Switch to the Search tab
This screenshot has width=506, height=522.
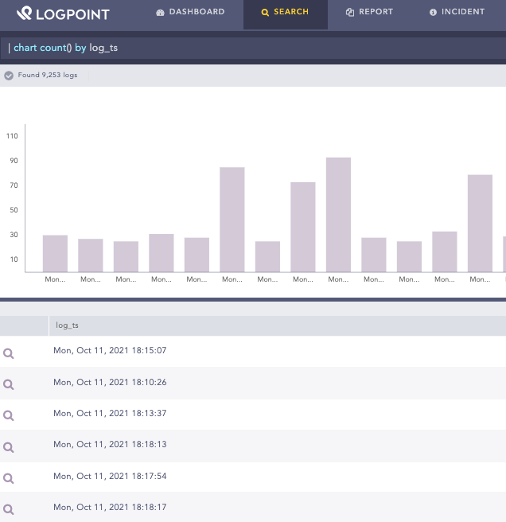[x=285, y=13]
